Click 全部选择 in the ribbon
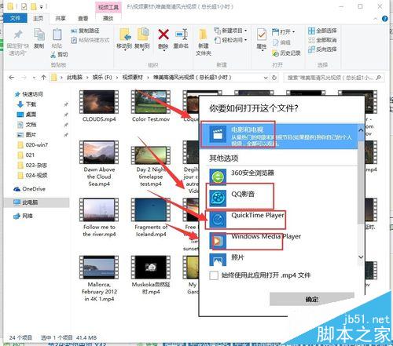This screenshot has width=393, height=346. (x=322, y=31)
